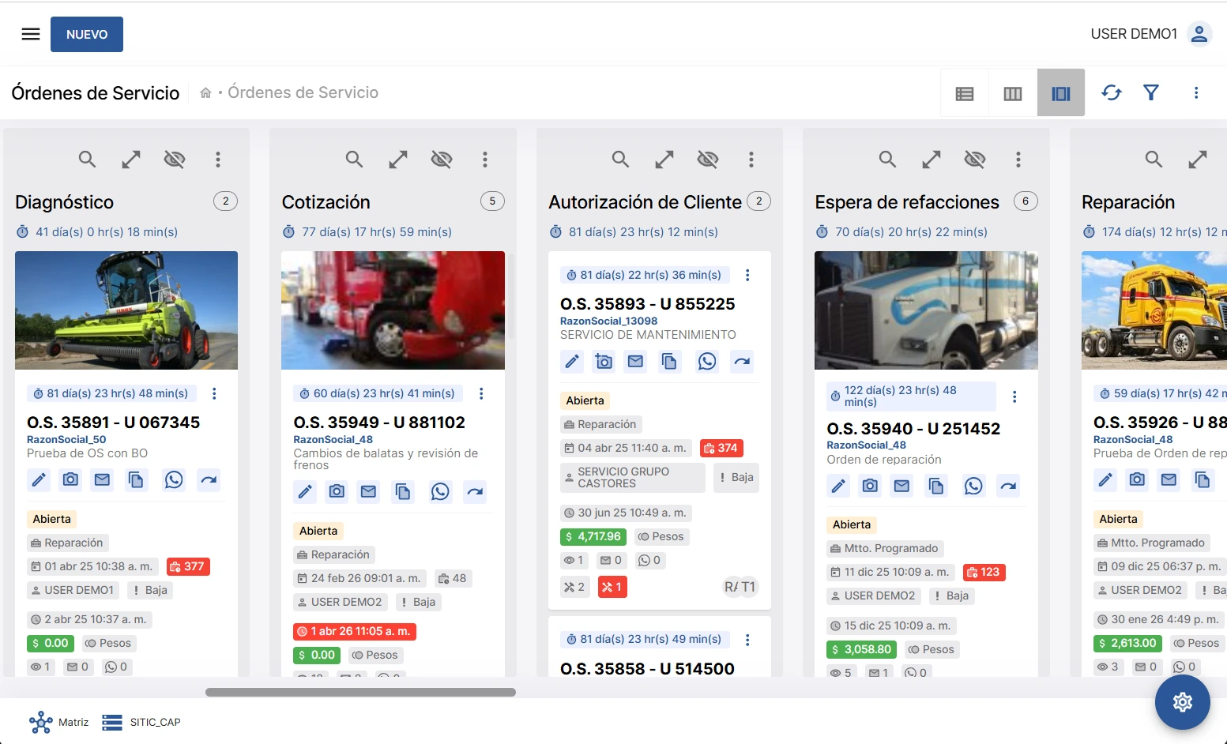The height and width of the screenshot is (744, 1227).
Task: Send email for order O.S. 35940
Action: click(x=901, y=486)
